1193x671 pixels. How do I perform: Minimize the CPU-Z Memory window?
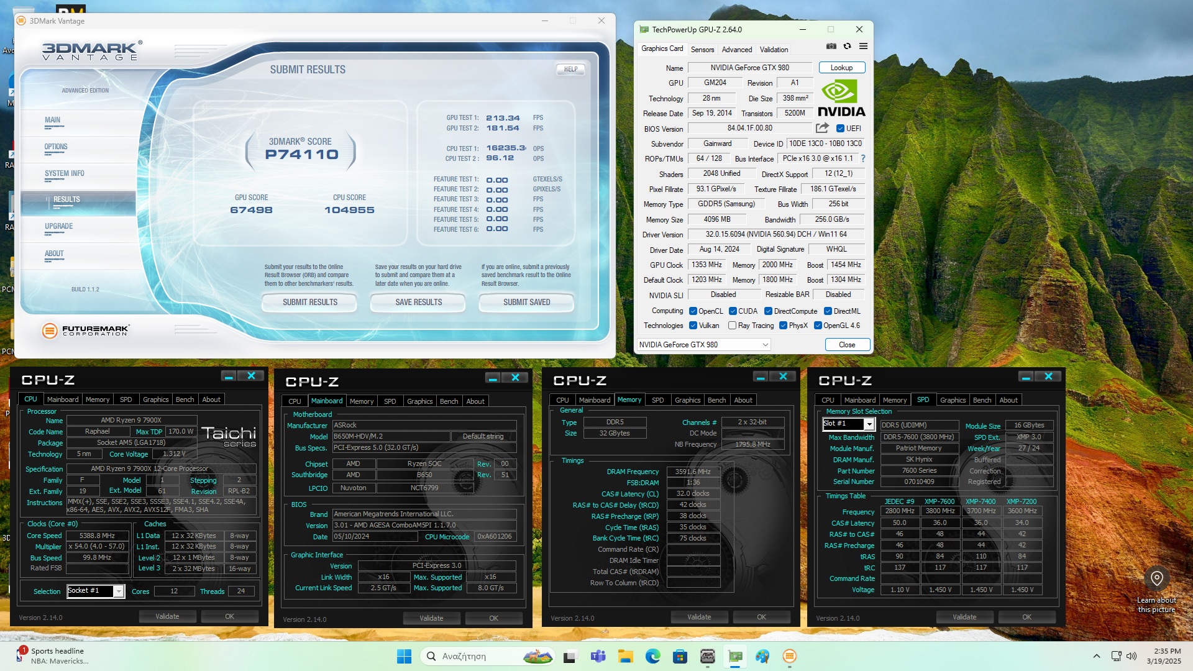[x=761, y=377]
